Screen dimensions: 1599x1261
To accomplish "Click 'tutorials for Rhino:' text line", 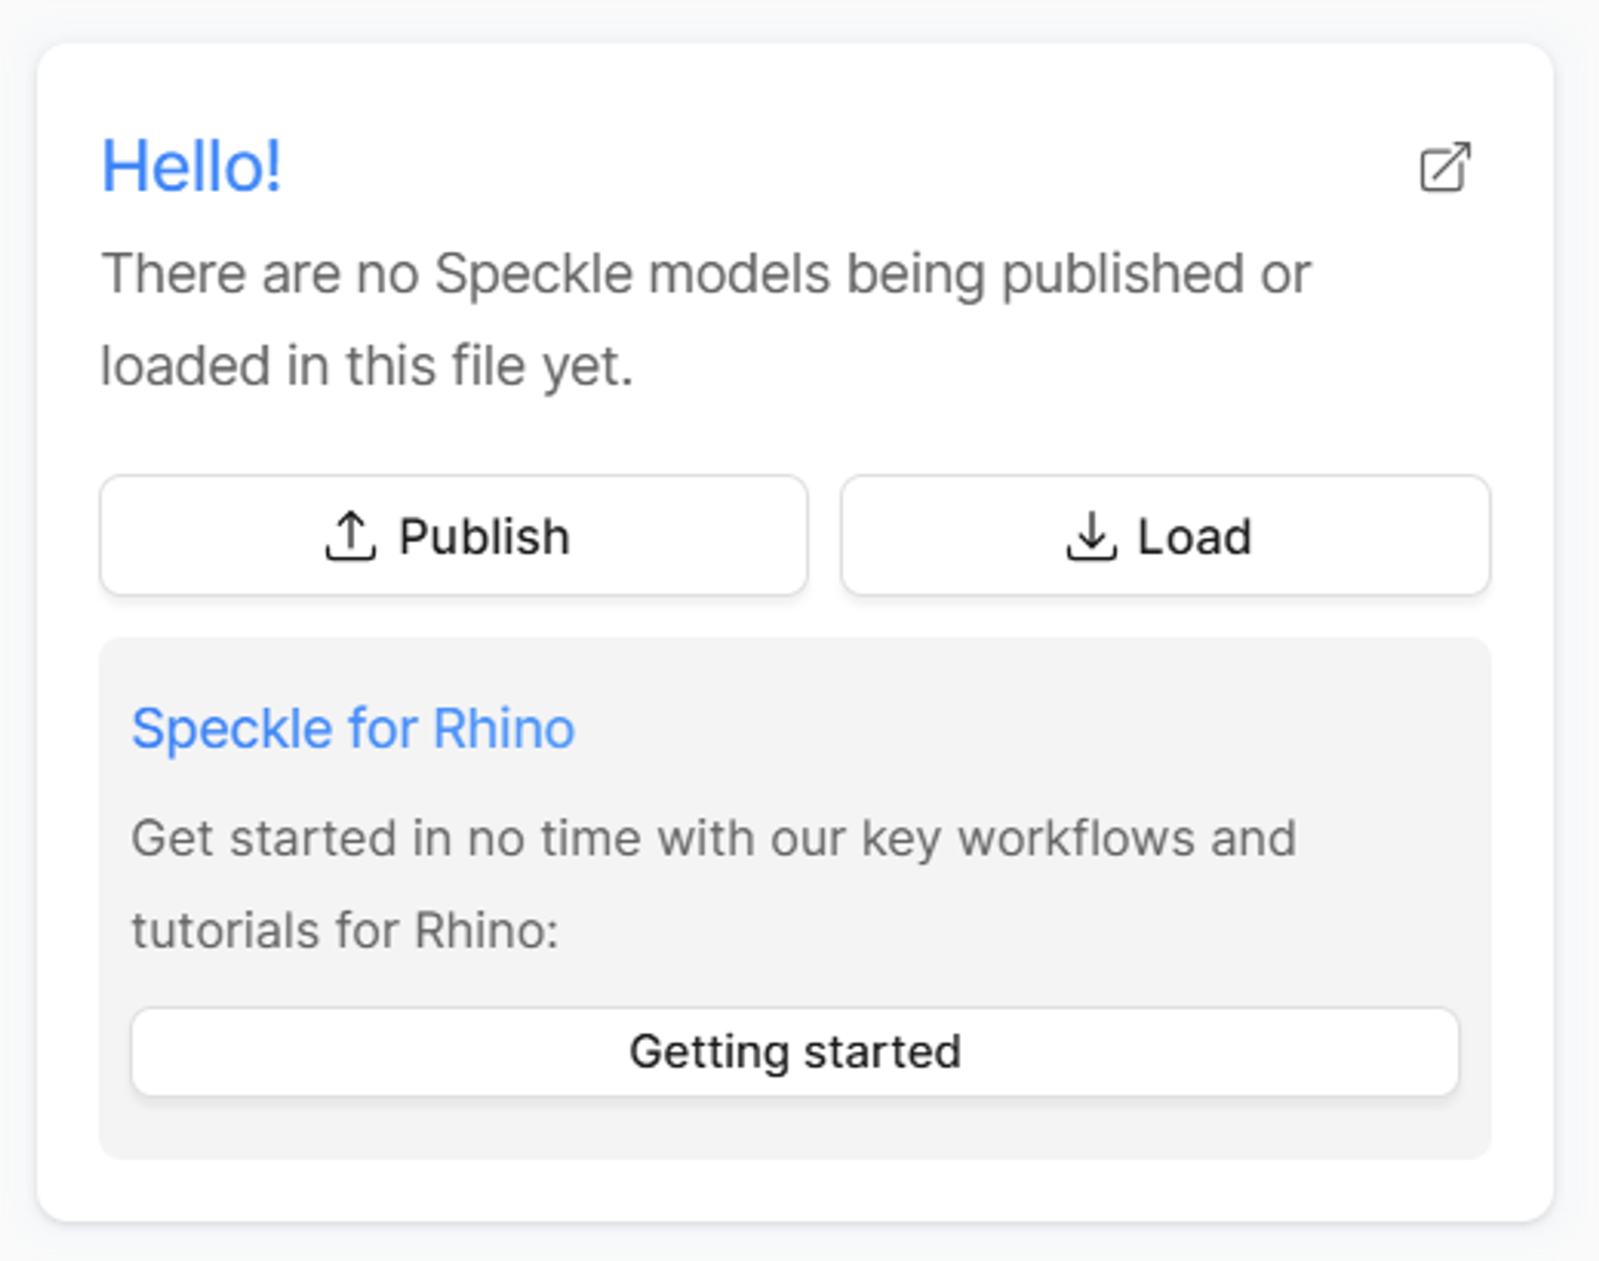I will (345, 930).
